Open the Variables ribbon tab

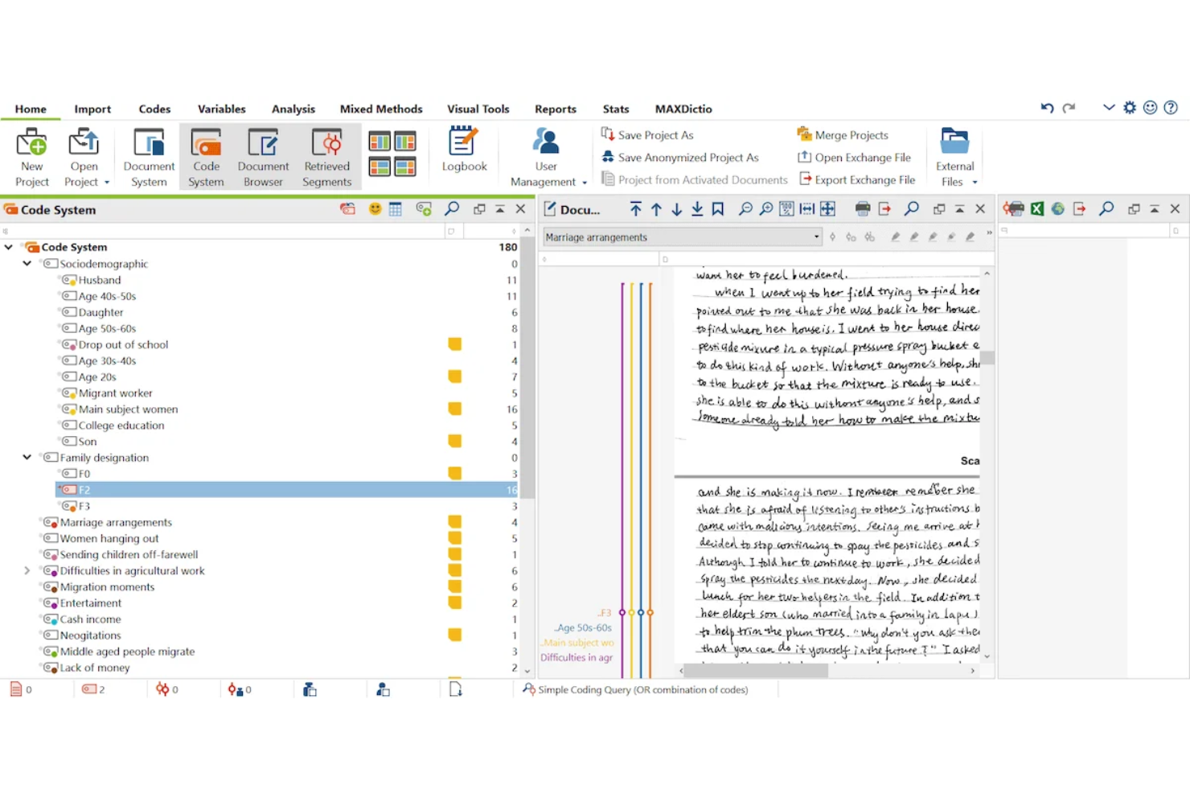pyautogui.click(x=222, y=109)
